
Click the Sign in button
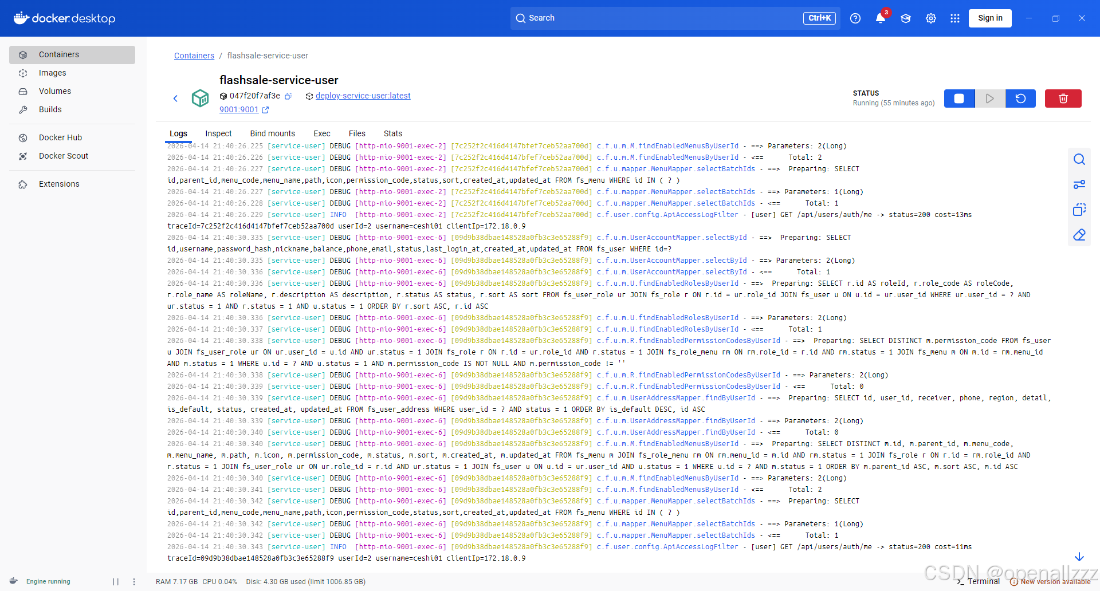(990, 18)
